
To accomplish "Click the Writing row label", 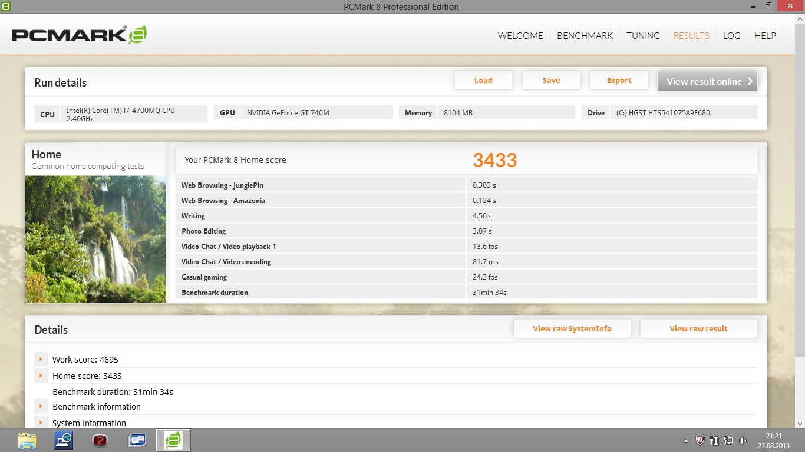I will click(x=193, y=216).
